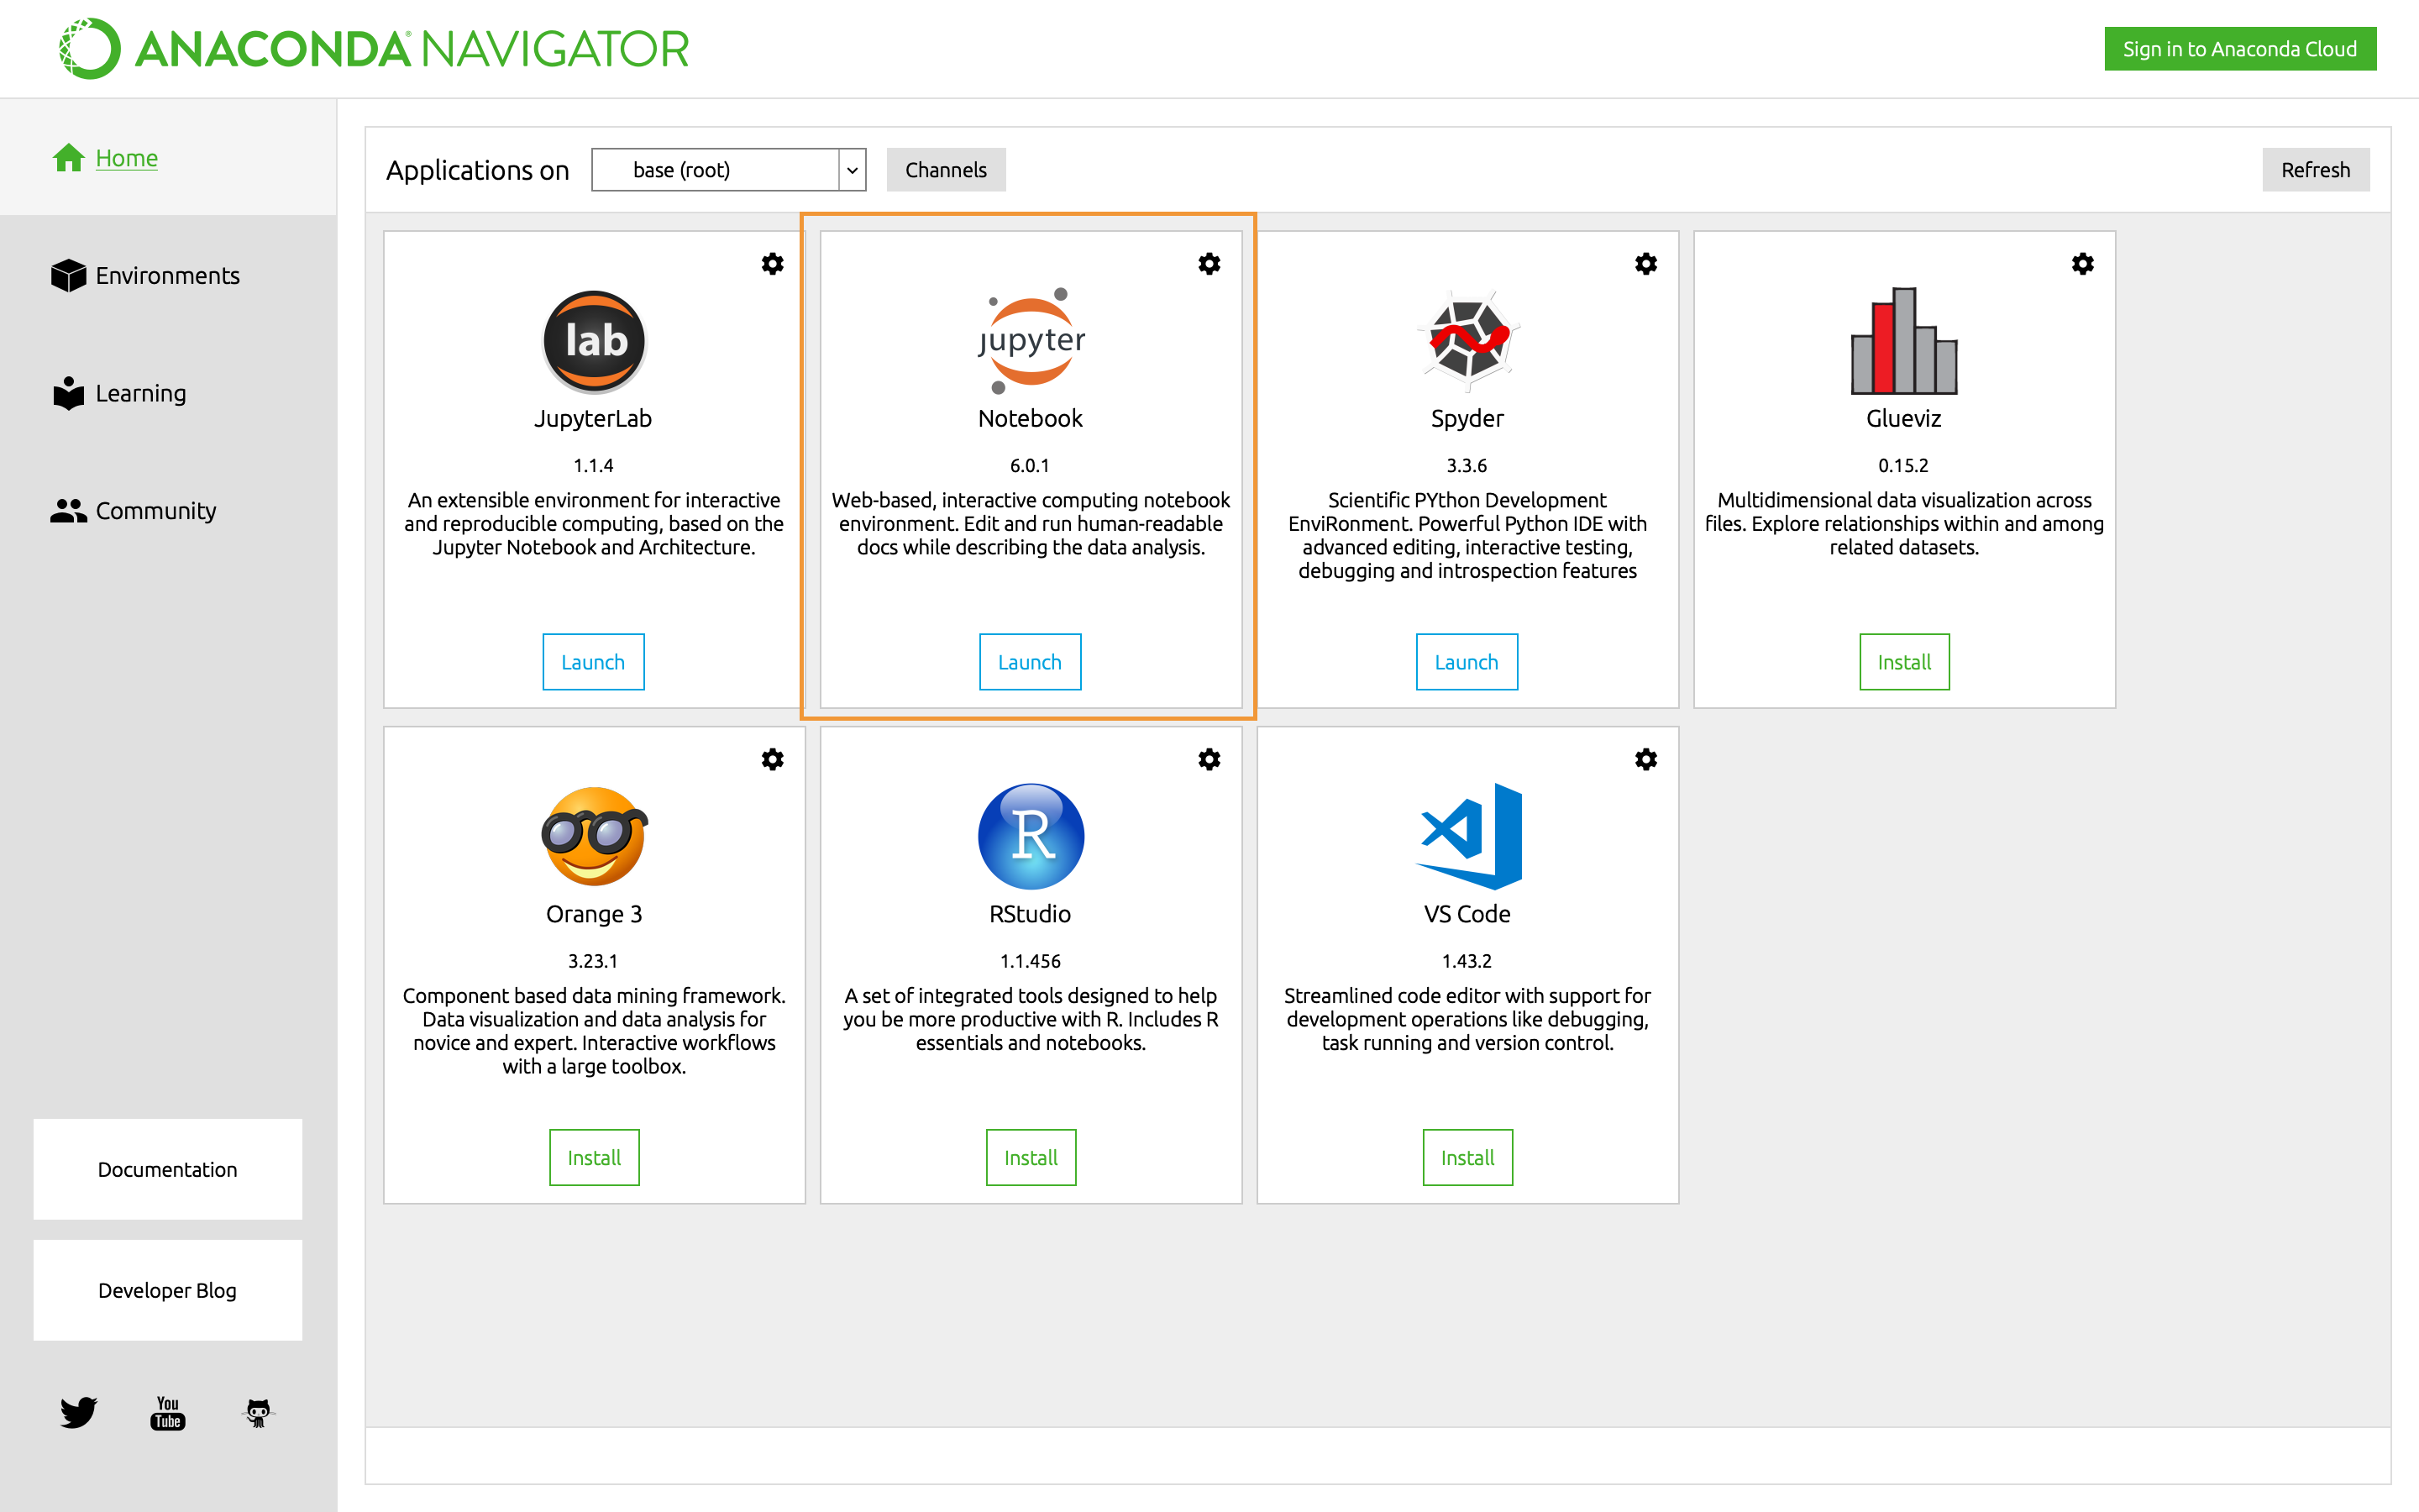Image resolution: width=2419 pixels, height=1512 pixels.
Task: Click the RStudio blue R logo
Action: tap(1031, 836)
